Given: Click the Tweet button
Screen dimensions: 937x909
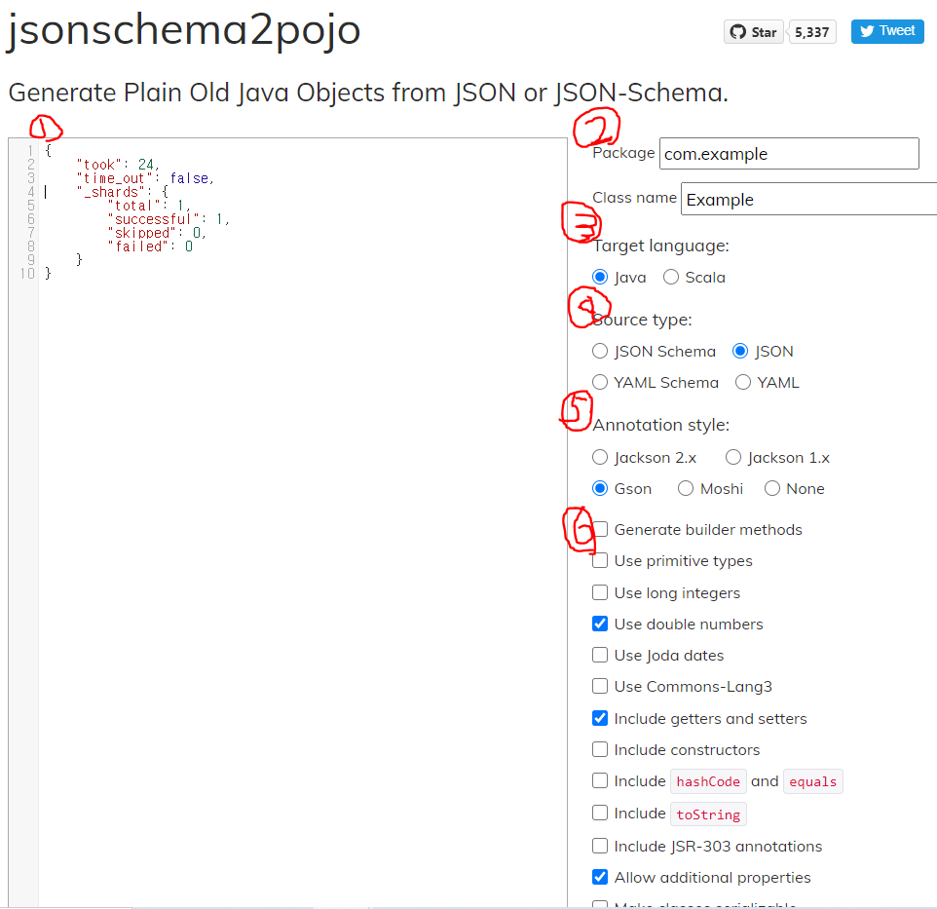Looking at the screenshot, I should click(x=887, y=31).
